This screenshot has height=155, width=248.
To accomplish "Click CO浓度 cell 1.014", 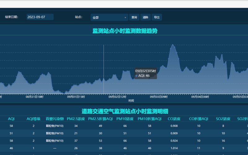I will 174,148.
